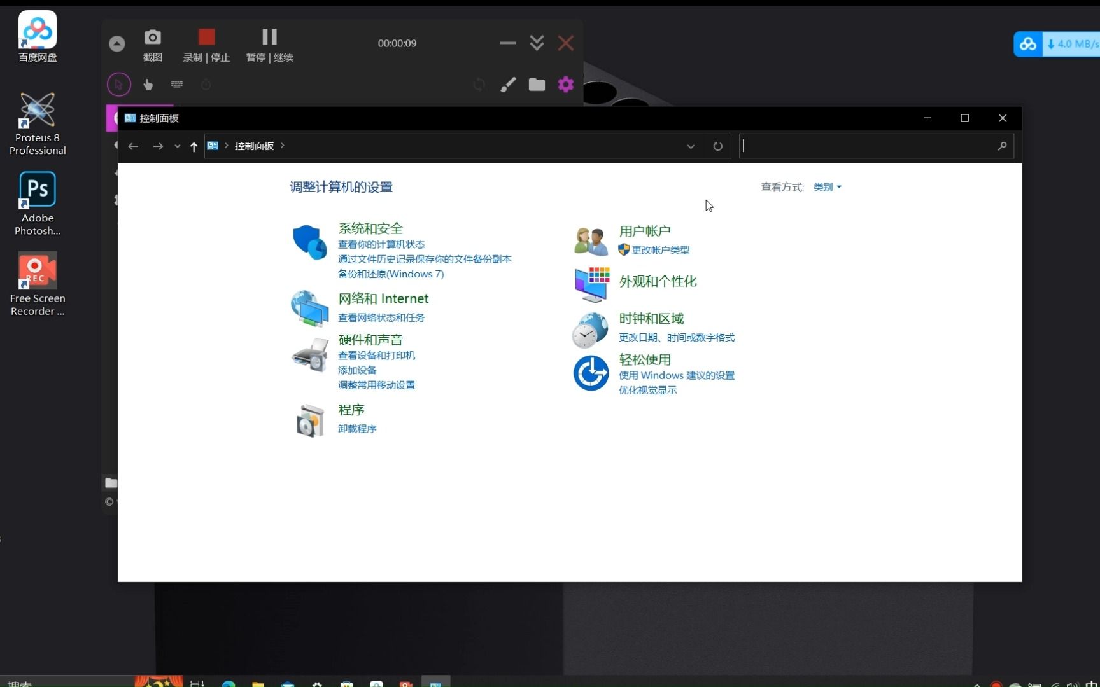This screenshot has width=1100, height=687.
Task: Open the recorder settings gear icon
Action: pyautogui.click(x=566, y=84)
